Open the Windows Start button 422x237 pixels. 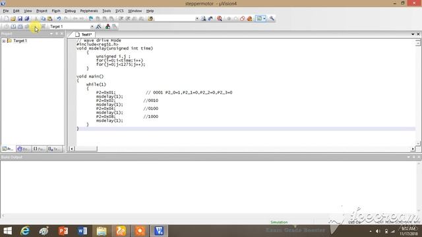pyautogui.click(x=7, y=231)
